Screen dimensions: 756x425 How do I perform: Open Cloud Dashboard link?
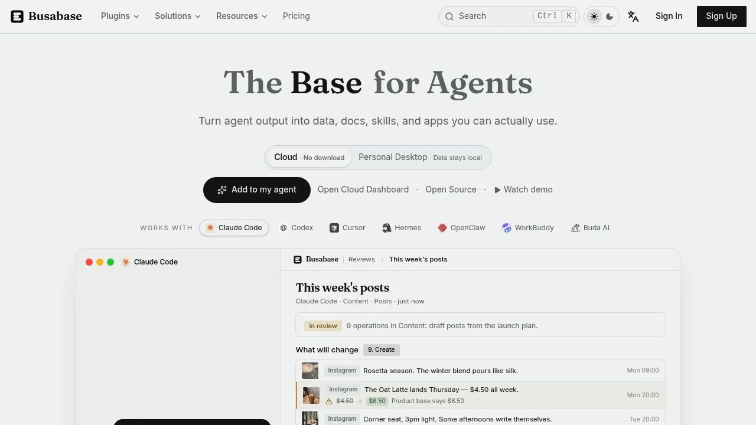click(363, 189)
